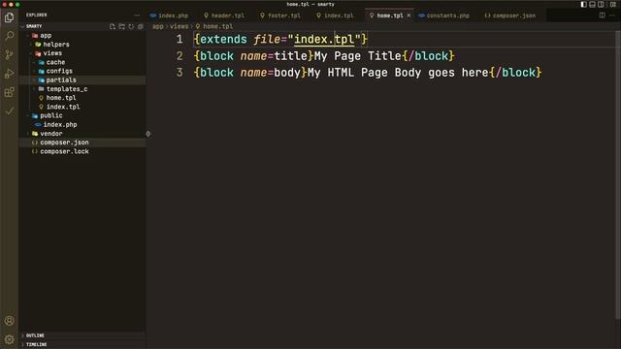
Task: Click the views breadcrumb segment
Action: pyautogui.click(x=179, y=26)
